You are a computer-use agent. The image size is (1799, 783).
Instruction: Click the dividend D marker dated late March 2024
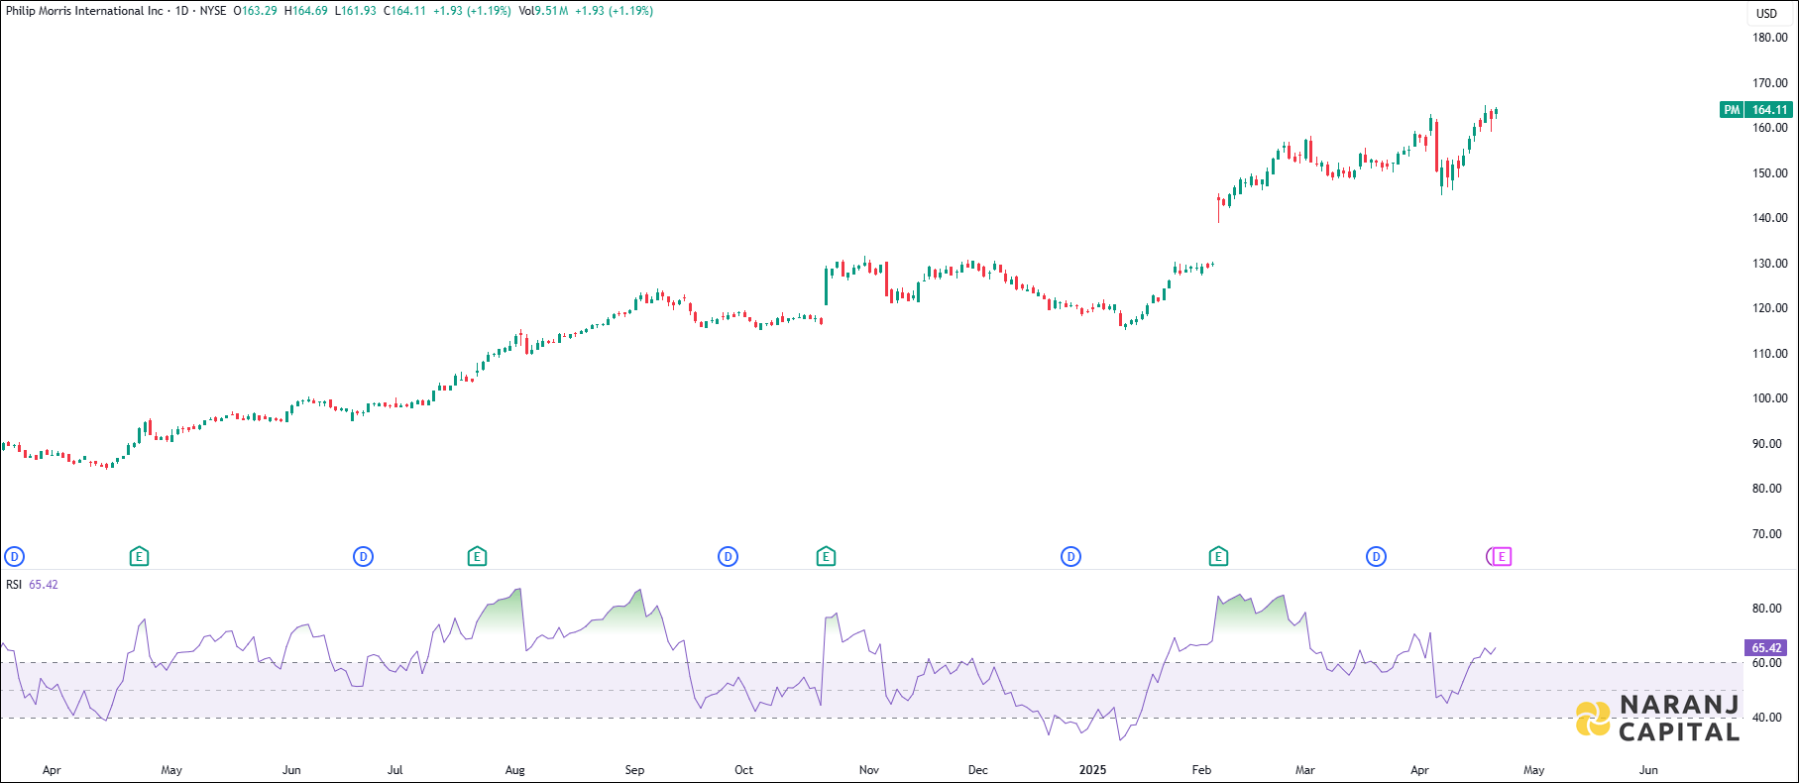[x=14, y=557]
